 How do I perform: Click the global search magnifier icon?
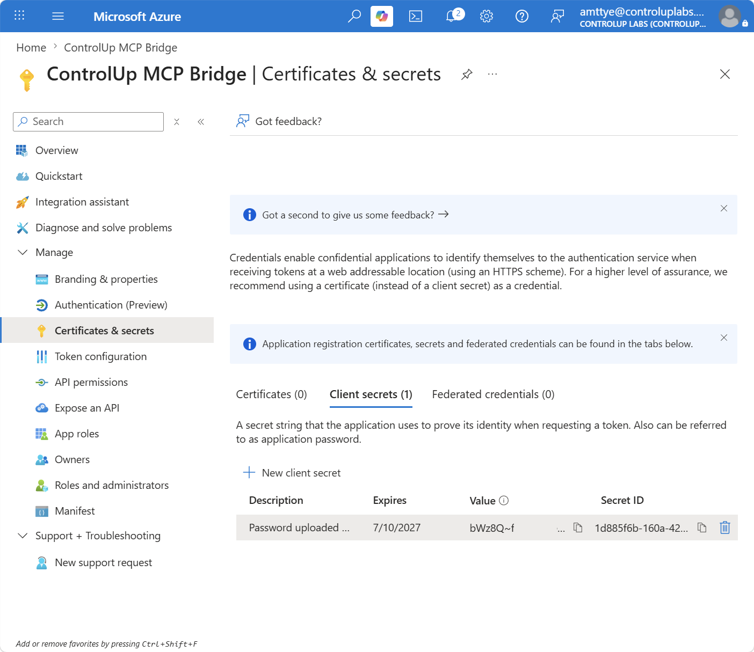pos(354,16)
